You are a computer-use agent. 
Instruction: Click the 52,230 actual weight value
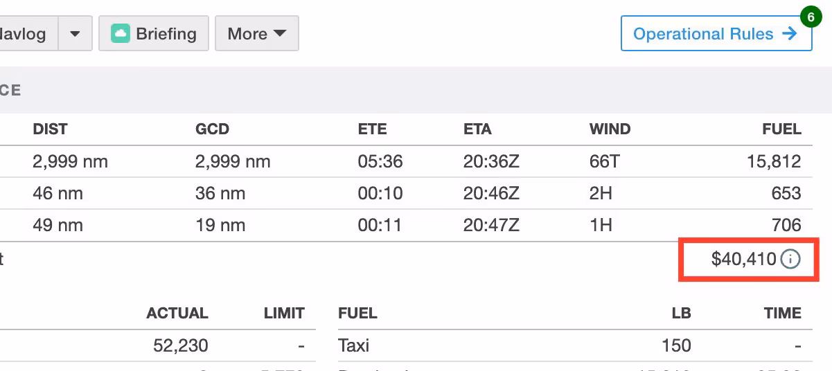[180, 345]
